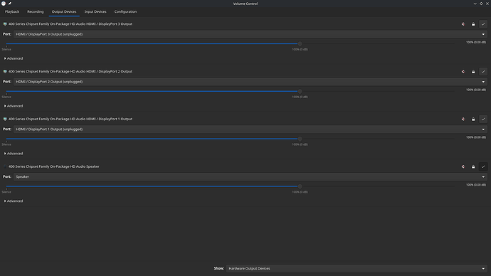Select the Output Devices tab
491x276 pixels.
tap(64, 11)
